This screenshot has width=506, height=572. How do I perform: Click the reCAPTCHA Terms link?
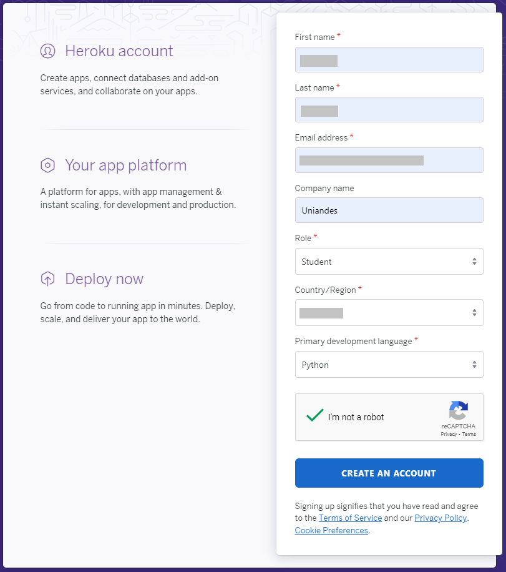469,434
